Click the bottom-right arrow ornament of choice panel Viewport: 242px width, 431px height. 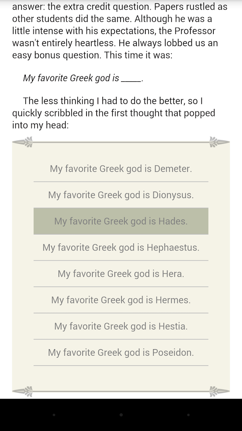click(x=220, y=391)
